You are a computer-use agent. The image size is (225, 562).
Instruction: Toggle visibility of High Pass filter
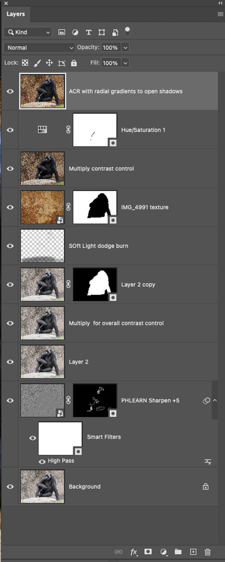coord(42,461)
